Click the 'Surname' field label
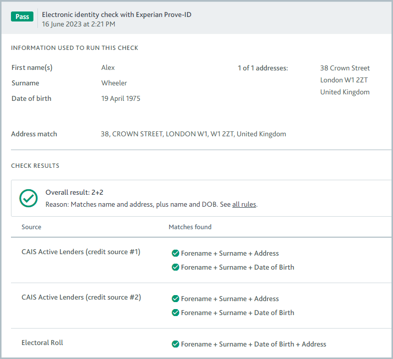Screen dimensions: 393x359 tap(25, 83)
